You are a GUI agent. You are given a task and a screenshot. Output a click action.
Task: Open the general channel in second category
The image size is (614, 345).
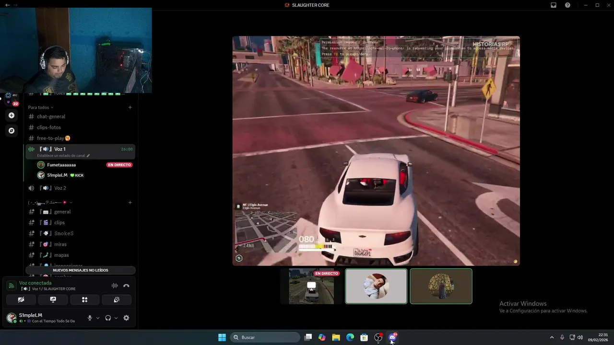point(80,212)
